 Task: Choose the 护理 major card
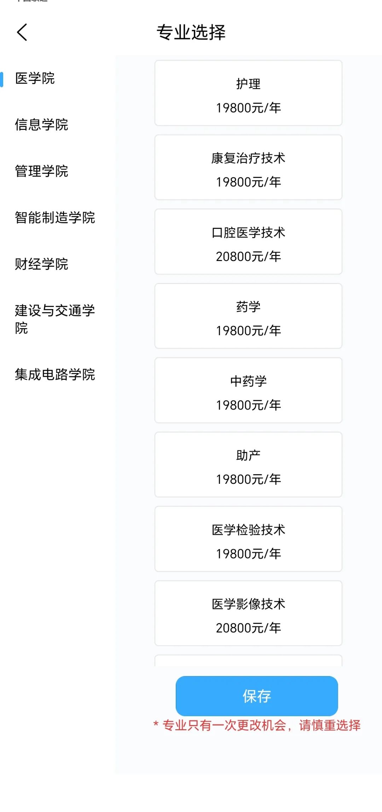(248, 93)
